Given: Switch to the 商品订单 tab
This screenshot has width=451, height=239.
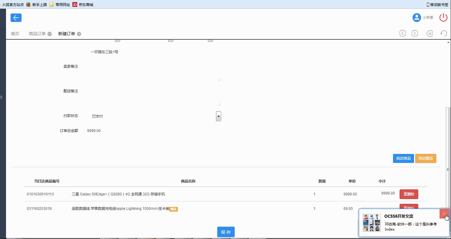Looking at the screenshot, I should [x=37, y=34].
